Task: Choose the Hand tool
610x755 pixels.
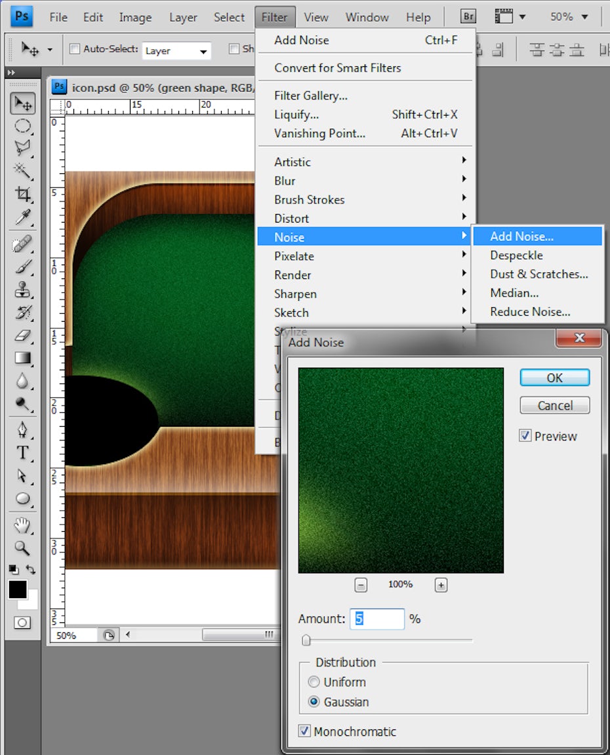Action: 23,524
